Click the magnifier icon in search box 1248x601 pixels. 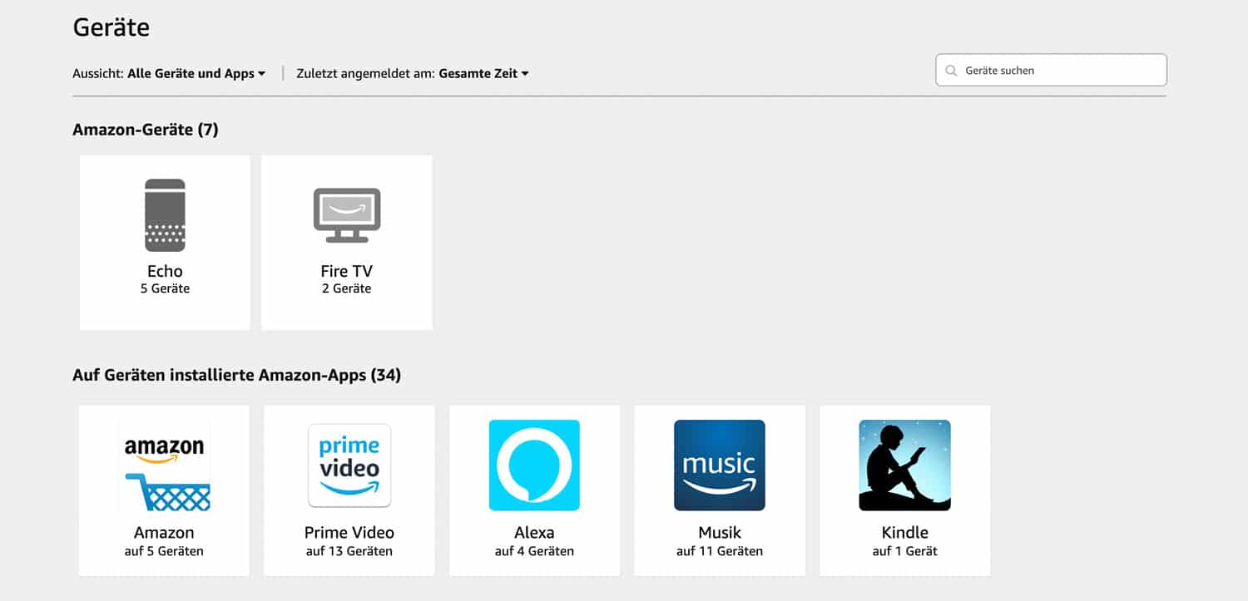tap(951, 71)
